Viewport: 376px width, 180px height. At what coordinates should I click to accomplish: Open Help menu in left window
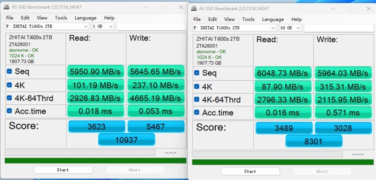[109, 18]
